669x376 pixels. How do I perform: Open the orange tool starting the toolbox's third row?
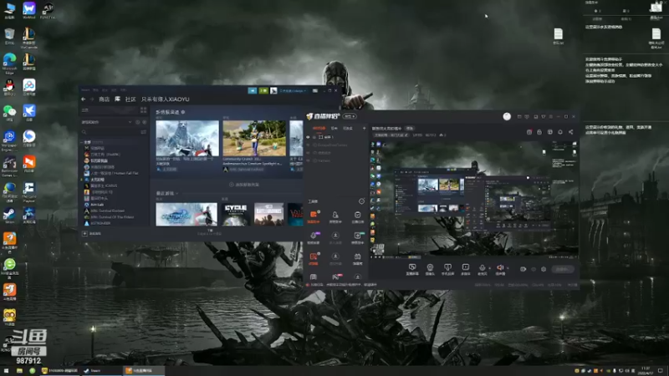[314, 258]
